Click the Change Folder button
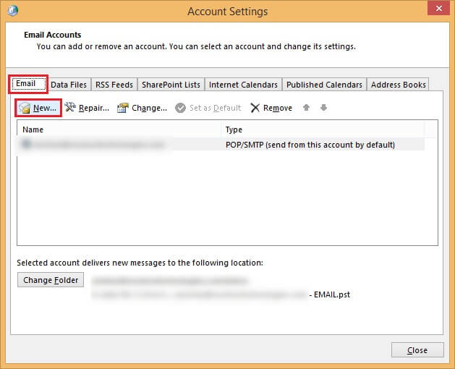This screenshot has width=455, height=369. tap(51, 280)
